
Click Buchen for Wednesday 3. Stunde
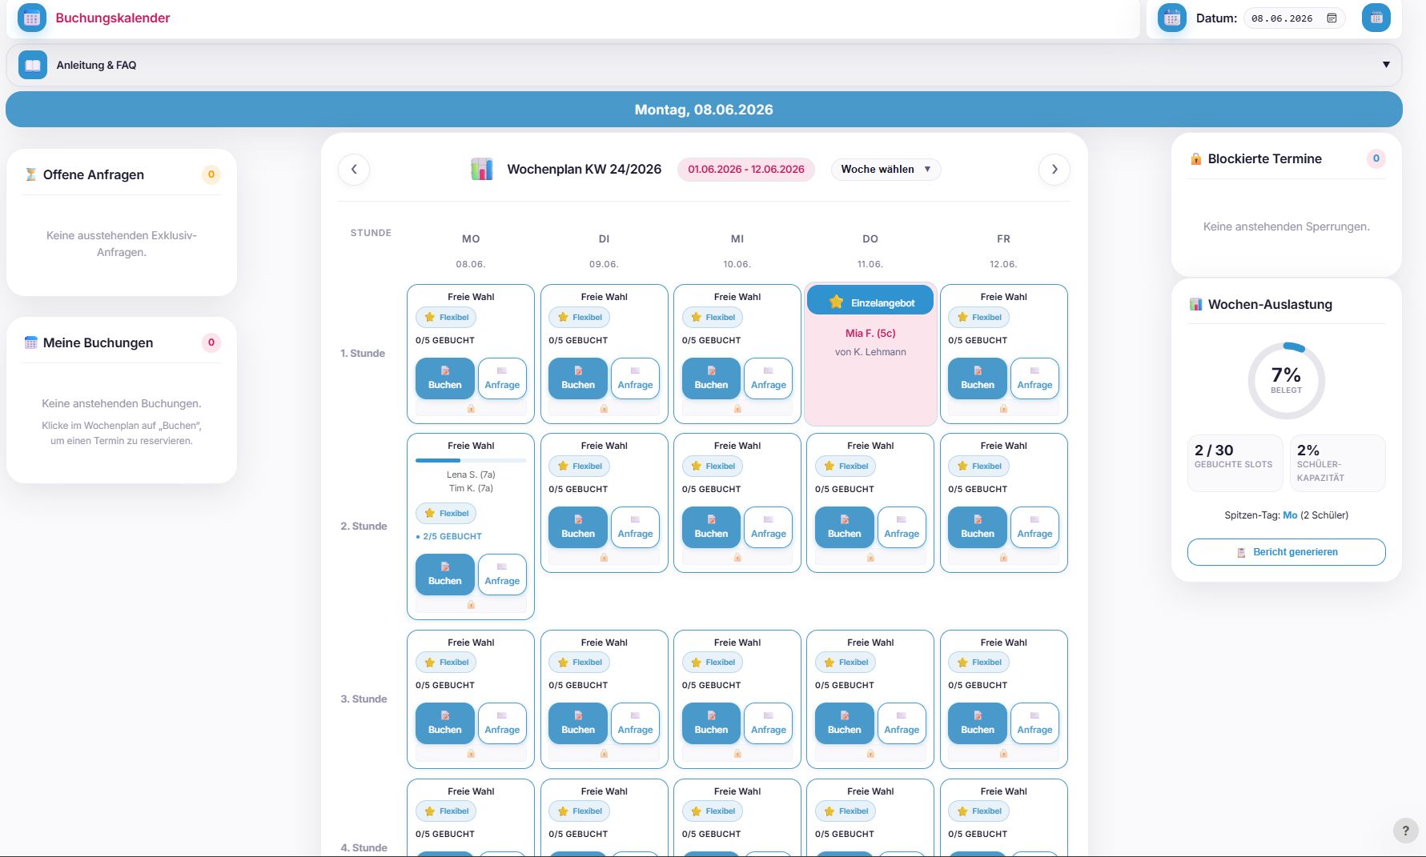711,723
